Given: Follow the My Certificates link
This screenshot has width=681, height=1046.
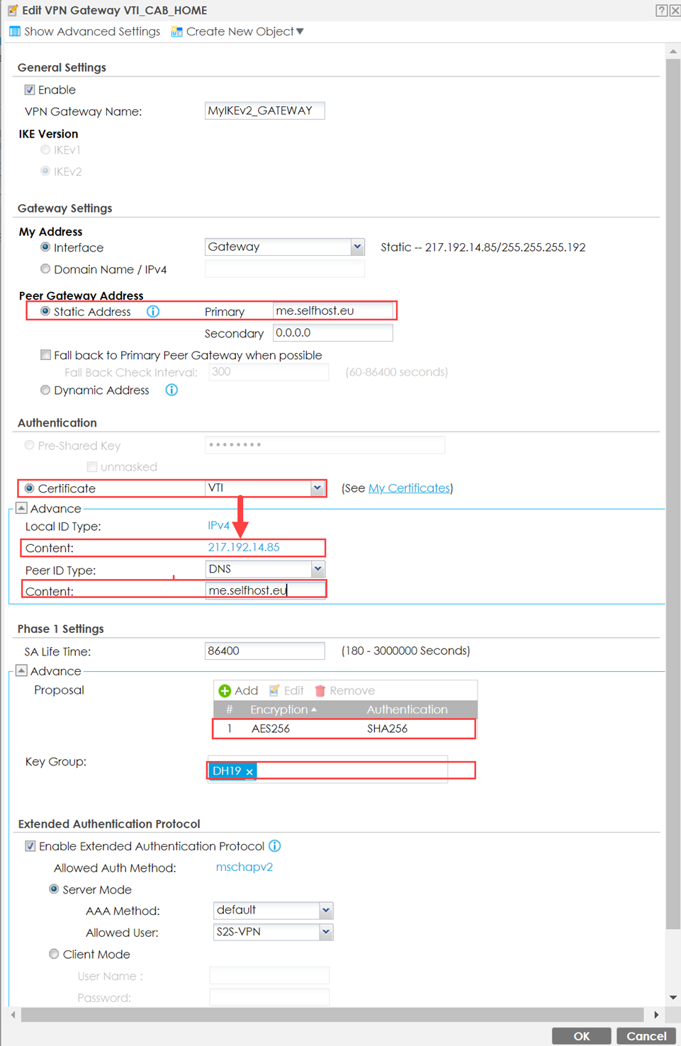Looking at the screenshot, I should click(409, 488).
